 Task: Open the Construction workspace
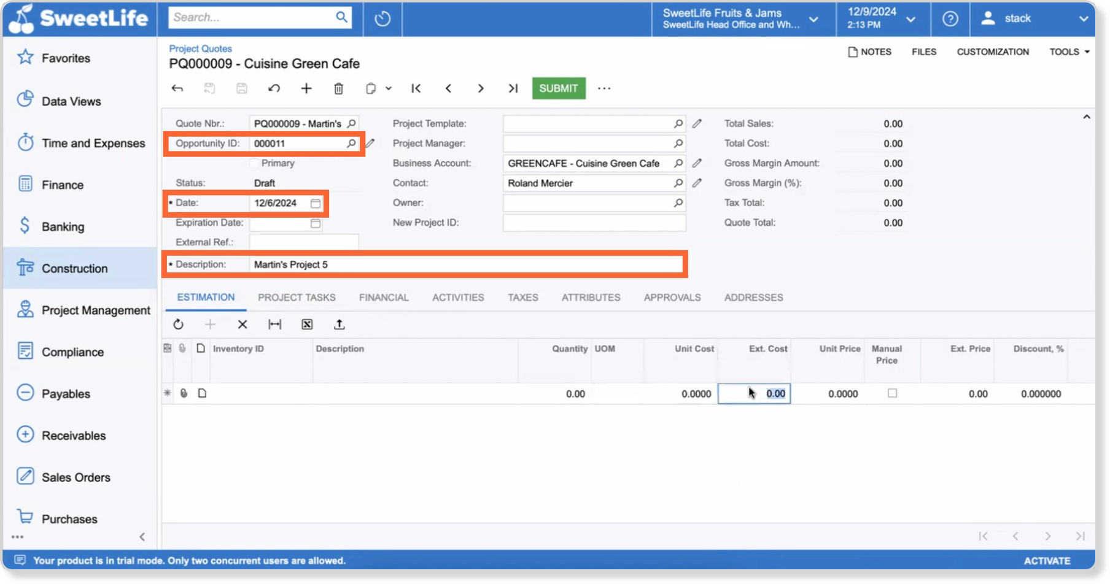tap(80, 268)
